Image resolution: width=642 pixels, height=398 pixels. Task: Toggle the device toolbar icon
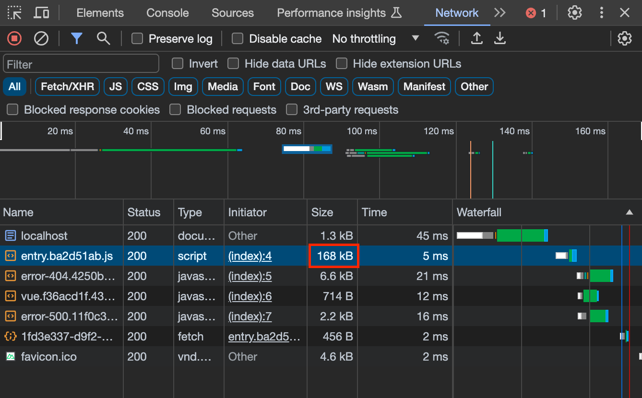click(x=42, y=13)
